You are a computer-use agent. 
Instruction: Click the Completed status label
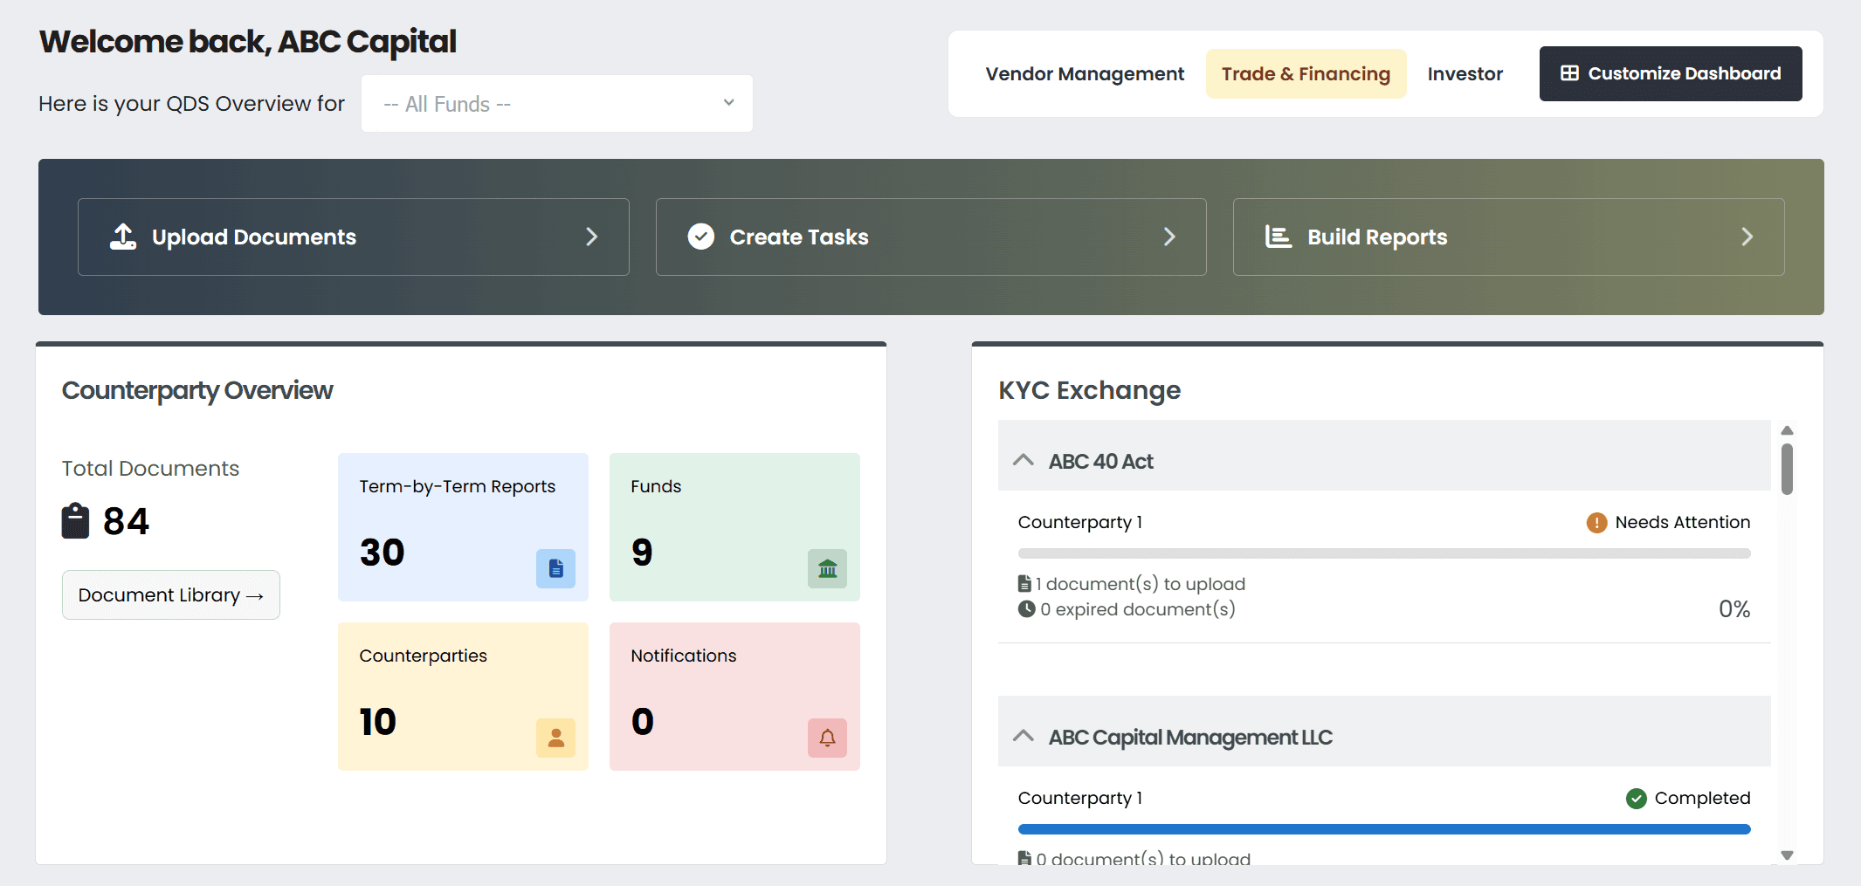(x=1702, y=798)
